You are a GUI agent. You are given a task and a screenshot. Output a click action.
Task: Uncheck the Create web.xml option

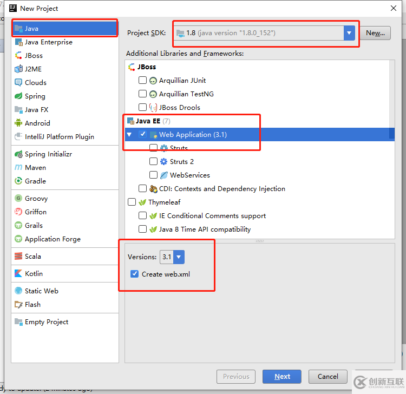(x=134, y=274)
